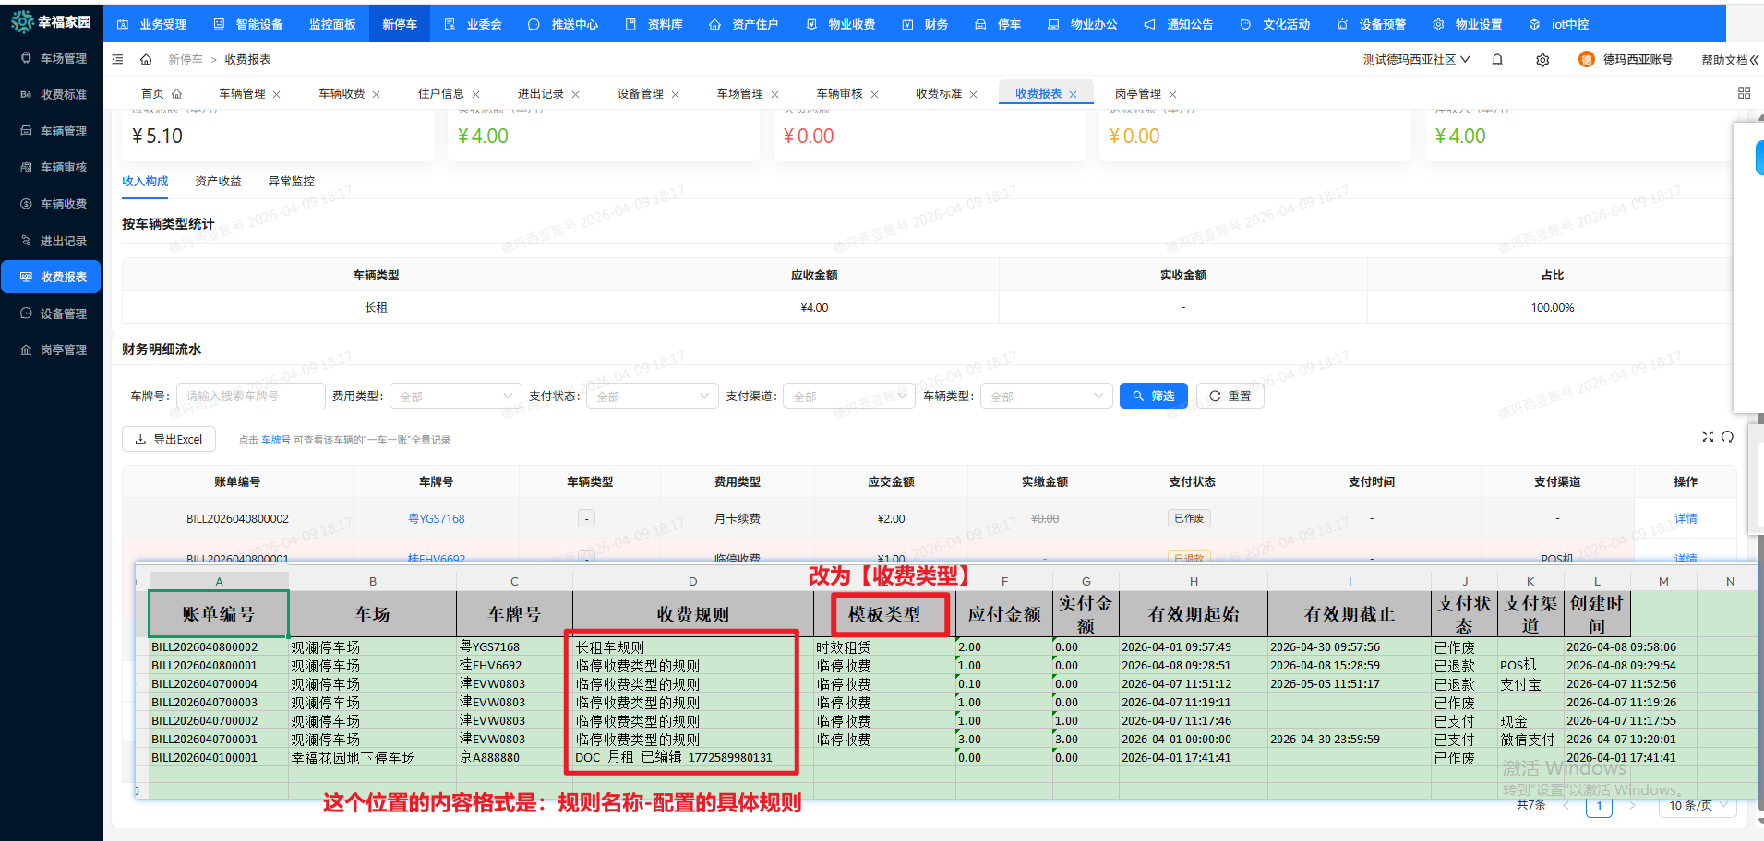
Task: Expand the 支付状态 dropdown
Action: [x=652, y=397]
